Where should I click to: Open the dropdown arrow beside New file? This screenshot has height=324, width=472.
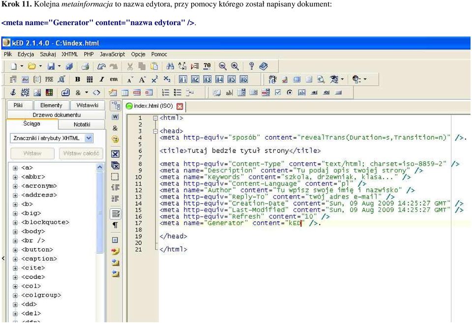(22, 66)
